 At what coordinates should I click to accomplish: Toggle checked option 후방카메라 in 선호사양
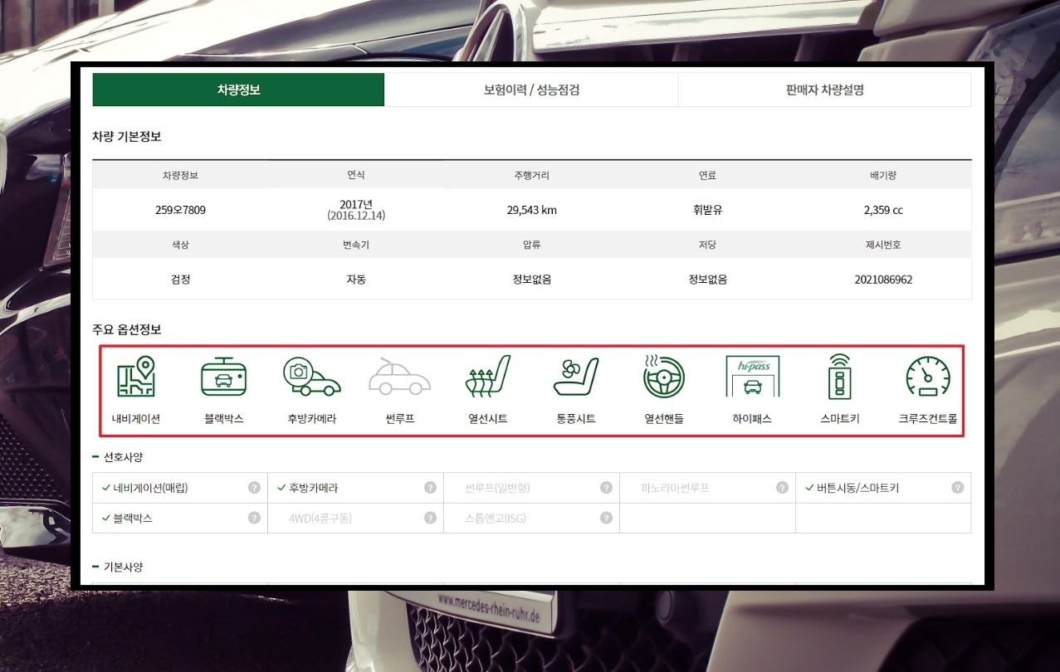307,488
